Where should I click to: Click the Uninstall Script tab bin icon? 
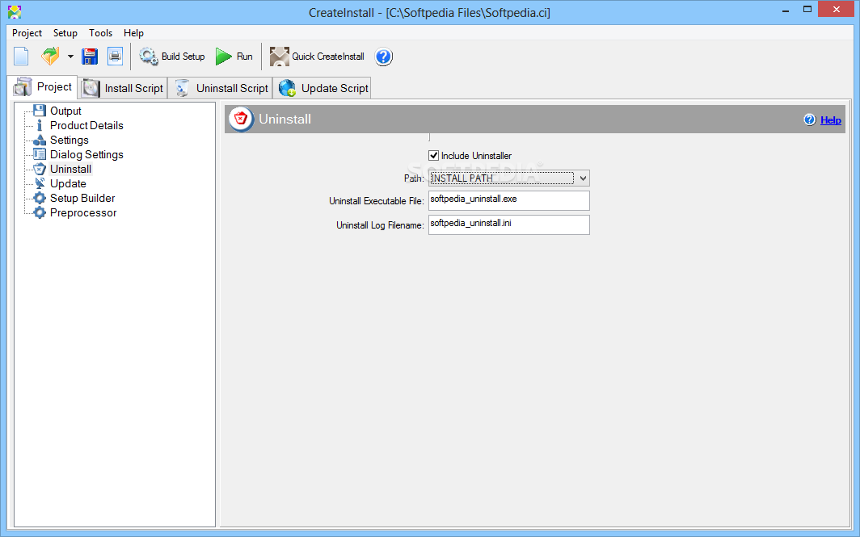click(x=182, y=88)
